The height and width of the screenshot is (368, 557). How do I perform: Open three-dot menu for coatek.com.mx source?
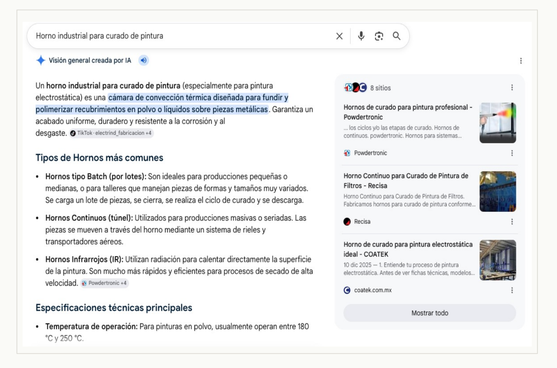pos(512,290)
